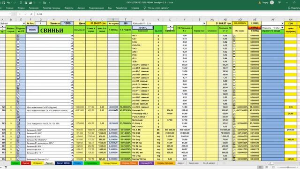The height and width of the screenshot is (169, 300).
Task: Toggle Из нормы checkbox in HIS row
Action: coord(234,36)
